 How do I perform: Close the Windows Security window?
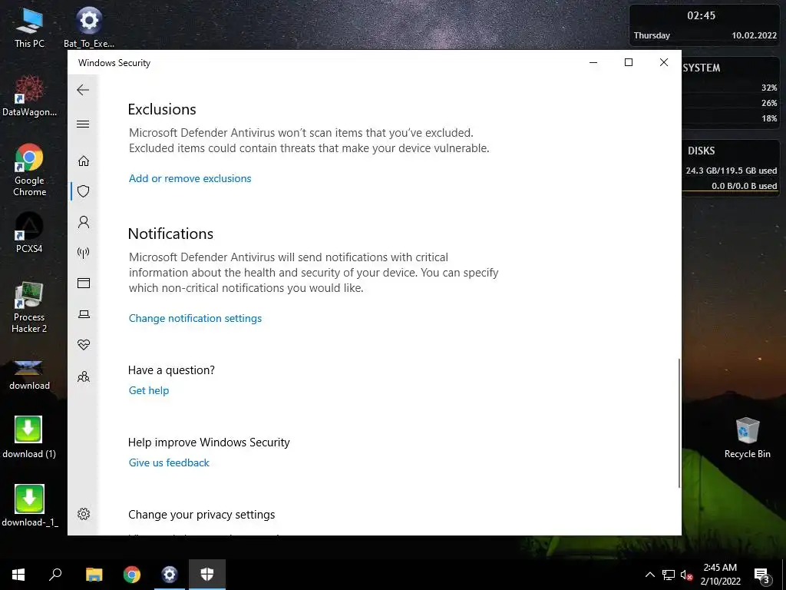pos(664,62)
